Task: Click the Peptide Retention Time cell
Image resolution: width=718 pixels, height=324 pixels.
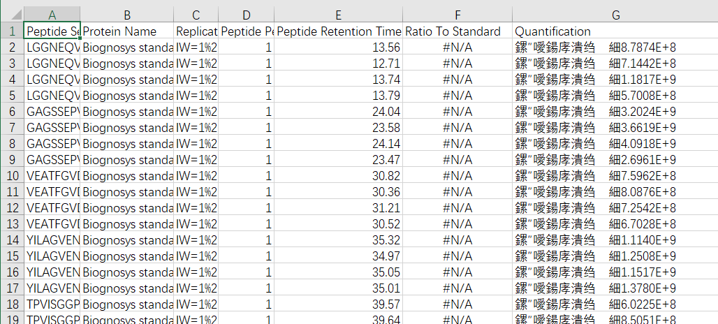Action: click(339, 31)
